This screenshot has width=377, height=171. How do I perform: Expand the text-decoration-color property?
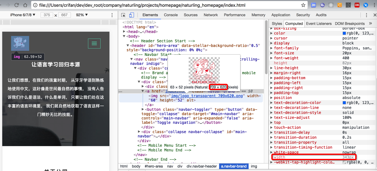[x=271, y=103]
